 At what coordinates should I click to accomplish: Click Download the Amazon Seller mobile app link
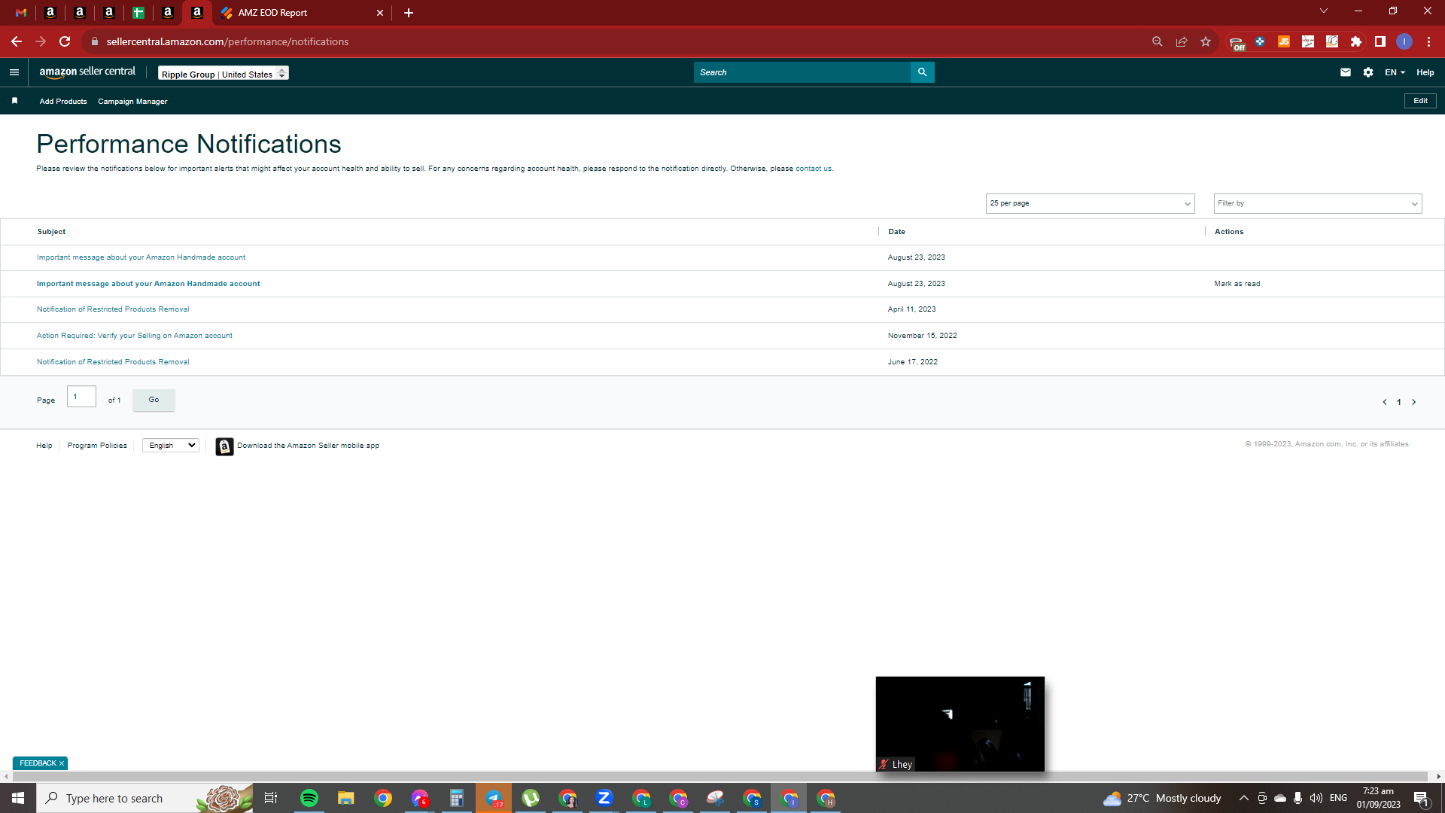(x=308, y=446)
